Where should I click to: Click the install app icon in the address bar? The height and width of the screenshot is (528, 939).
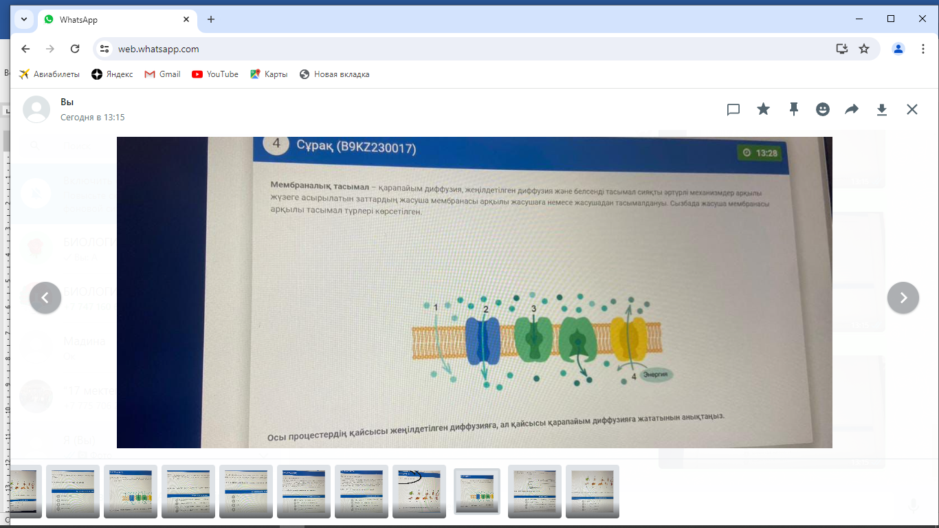click(841, 49)
